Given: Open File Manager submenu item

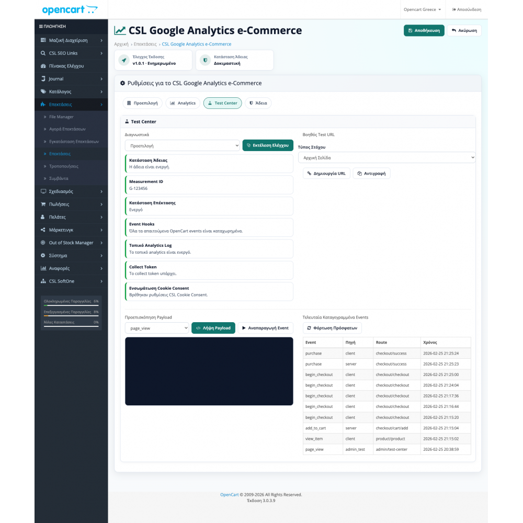Looking at the screenshot, I should (x=61, y=117).
